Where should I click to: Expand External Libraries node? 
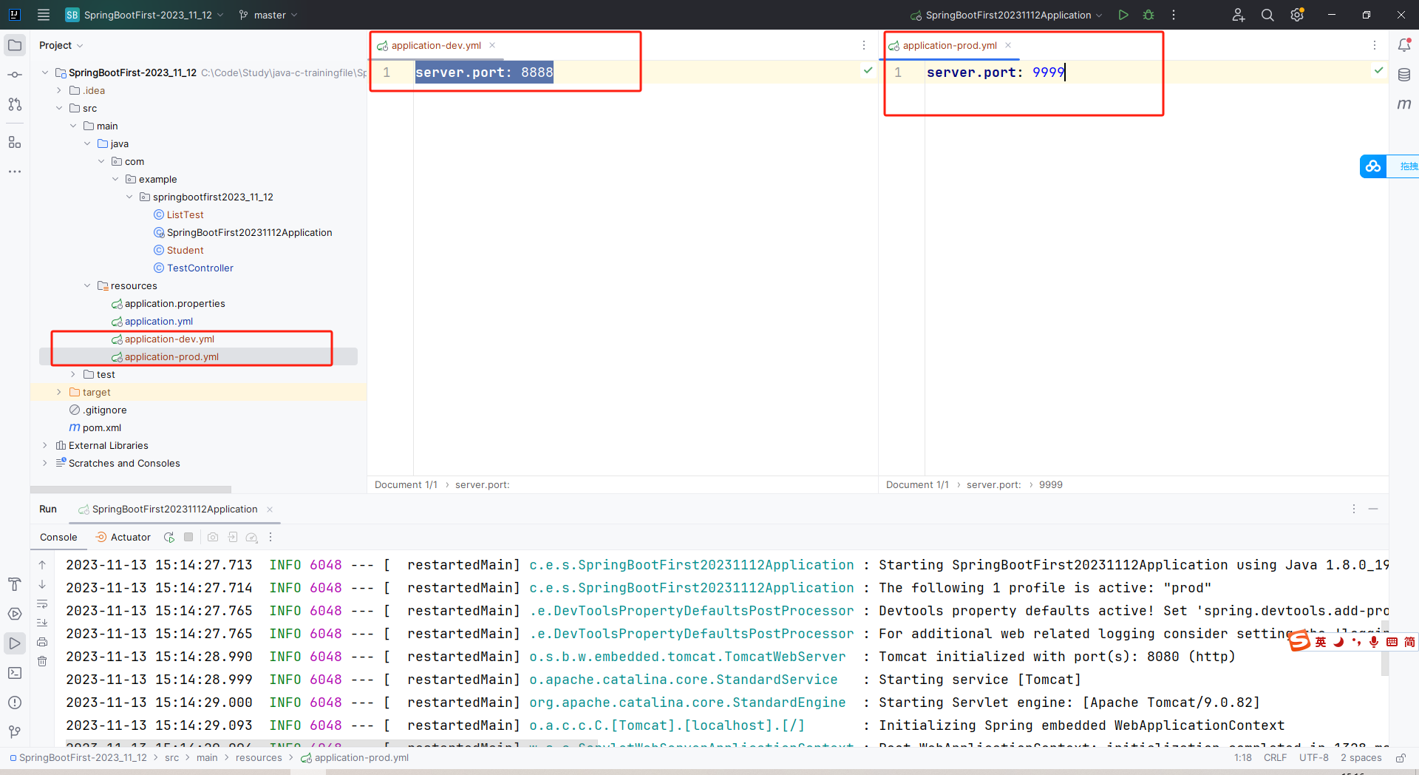[x=45, y=445]
